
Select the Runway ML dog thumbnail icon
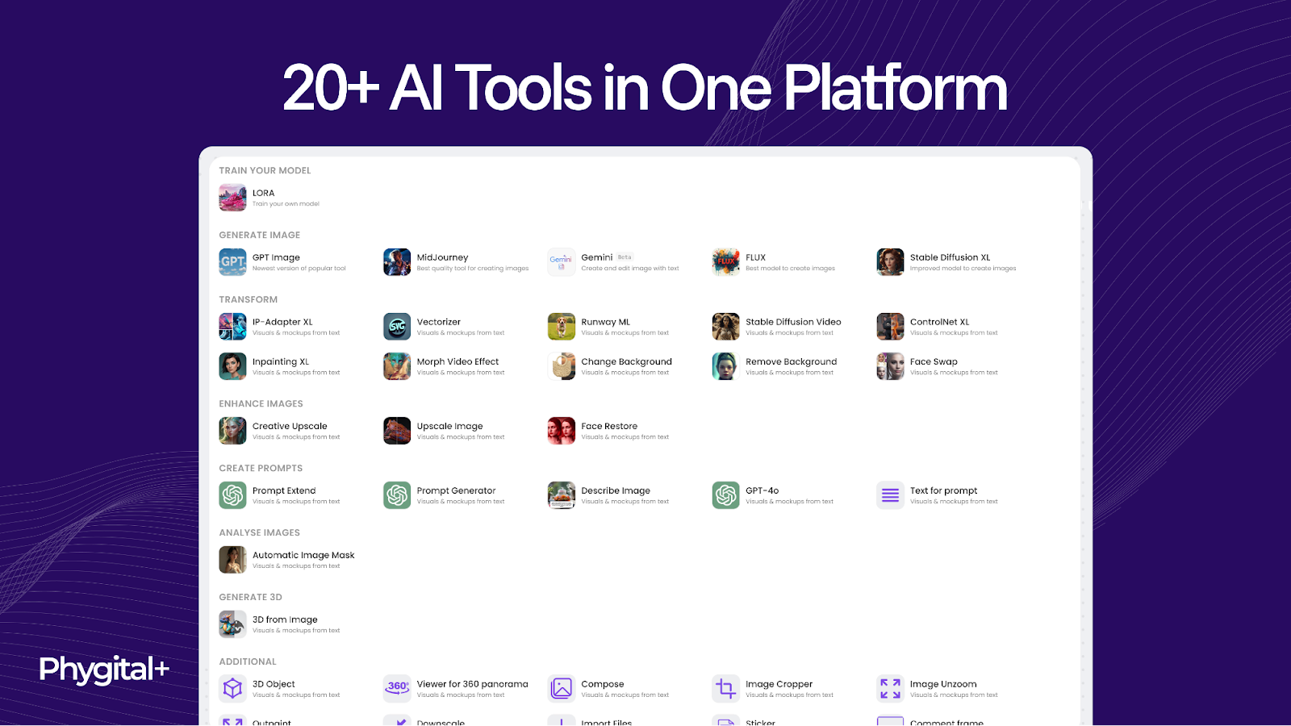pyautogui.click(x=562, y=327)
